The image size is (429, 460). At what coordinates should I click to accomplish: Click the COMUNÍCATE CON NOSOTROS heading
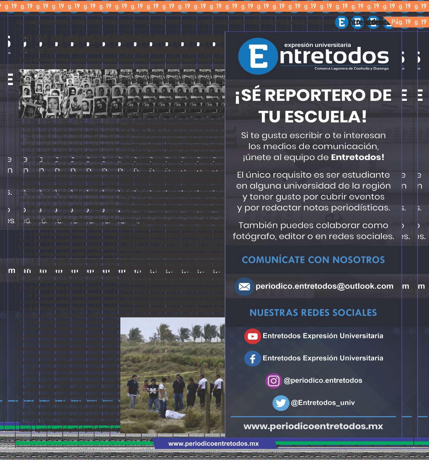(x=313, y=260)
